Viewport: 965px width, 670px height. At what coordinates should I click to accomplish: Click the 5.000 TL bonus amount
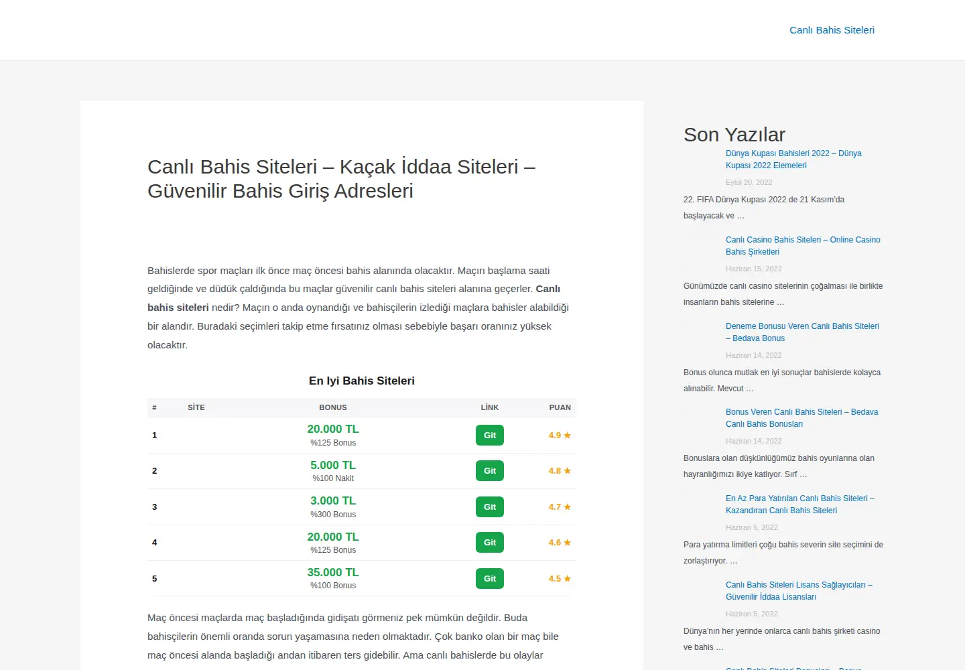coord(333,466)
